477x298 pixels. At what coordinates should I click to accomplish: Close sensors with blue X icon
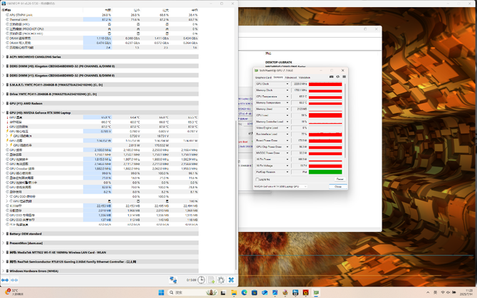click(x=231, y=280)
